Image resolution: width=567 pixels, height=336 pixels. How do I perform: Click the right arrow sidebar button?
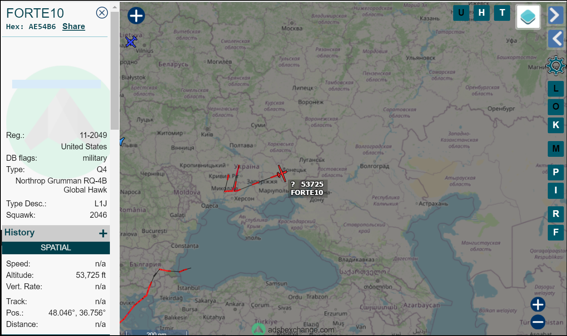(x=555, y=15)
